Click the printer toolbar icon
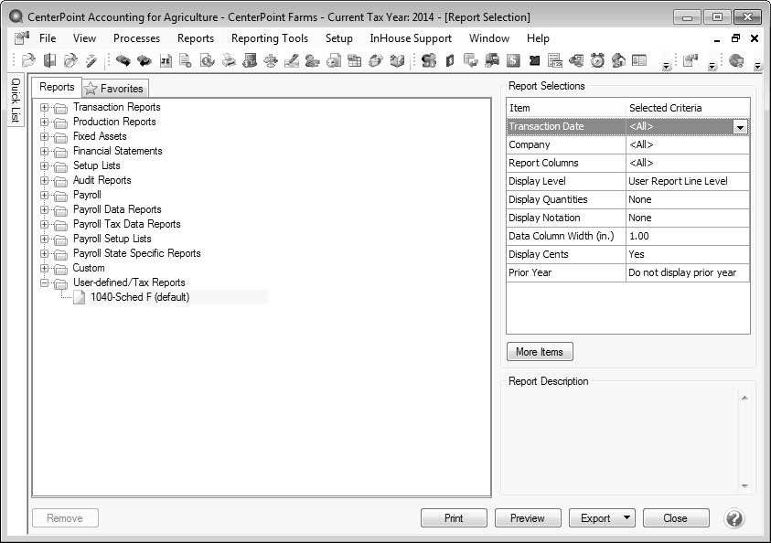 point(229,60)
